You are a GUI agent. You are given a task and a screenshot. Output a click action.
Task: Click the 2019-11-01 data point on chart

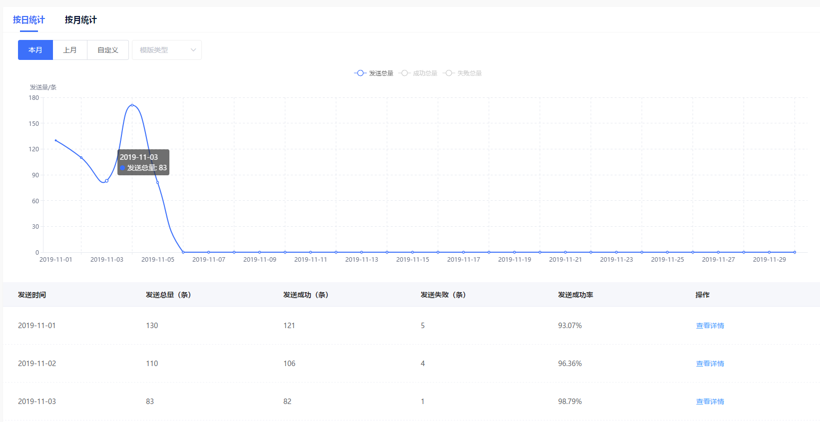(x=55, y=140)
